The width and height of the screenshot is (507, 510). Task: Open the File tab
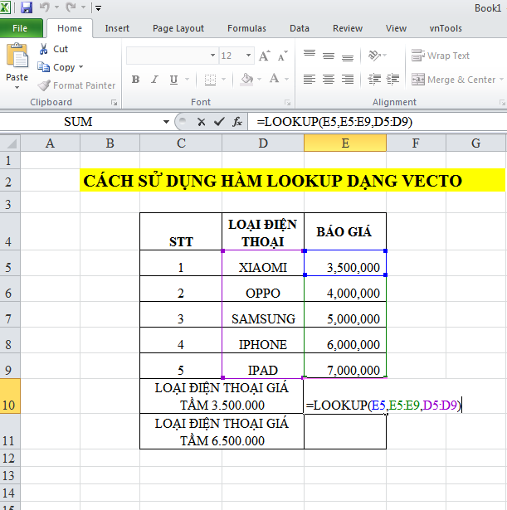[20, 28]
